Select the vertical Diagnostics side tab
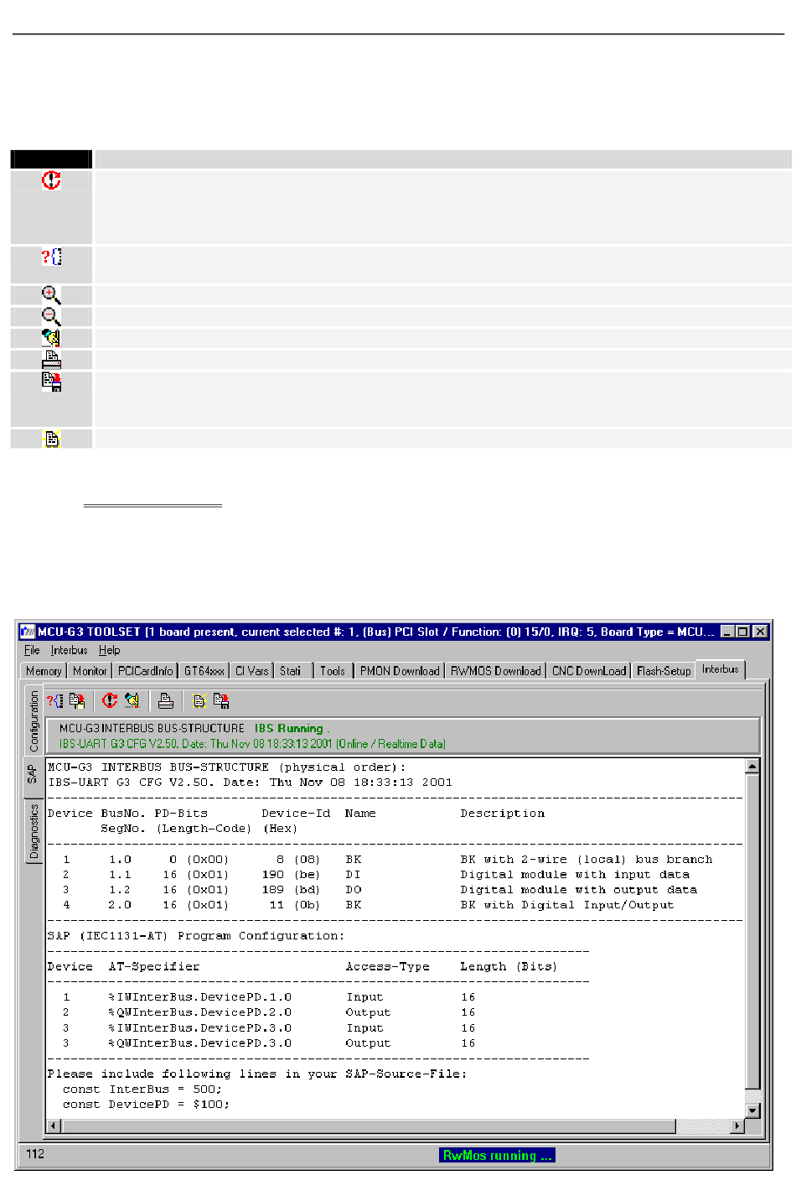 34,831
